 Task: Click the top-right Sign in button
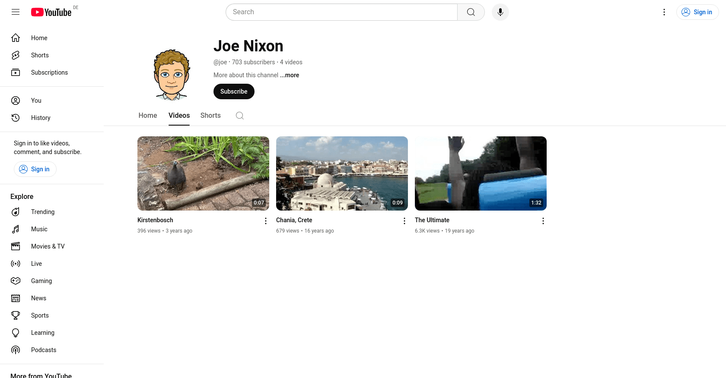tap(697, 12)
